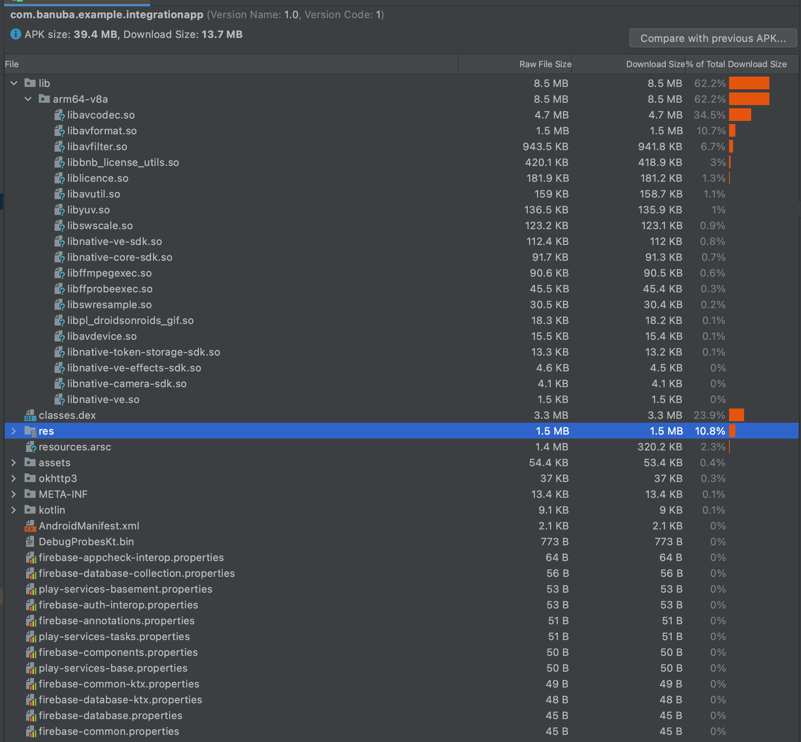This screenshot has width=801, height=742.
Task: Select the firebase-annotations.properties row
Action: 401,621
